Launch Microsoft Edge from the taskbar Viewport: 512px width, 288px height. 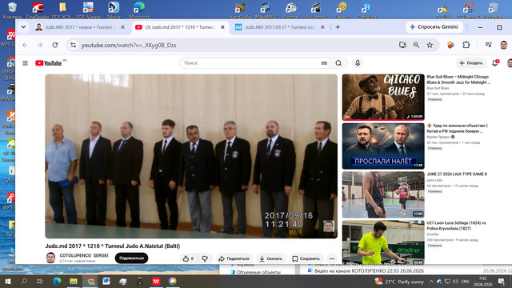(57, 281)
